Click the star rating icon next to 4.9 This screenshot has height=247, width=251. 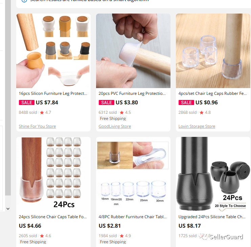122,236
